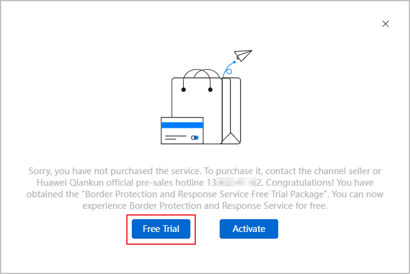Close the dialog with the X icon

click(386, 24)
